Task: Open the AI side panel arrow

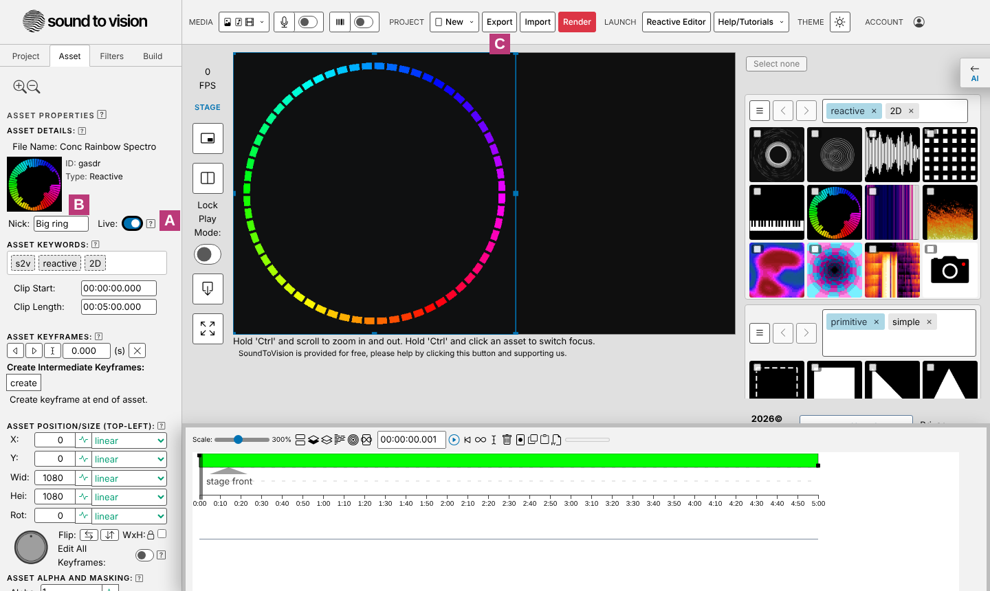Action: 974,72
